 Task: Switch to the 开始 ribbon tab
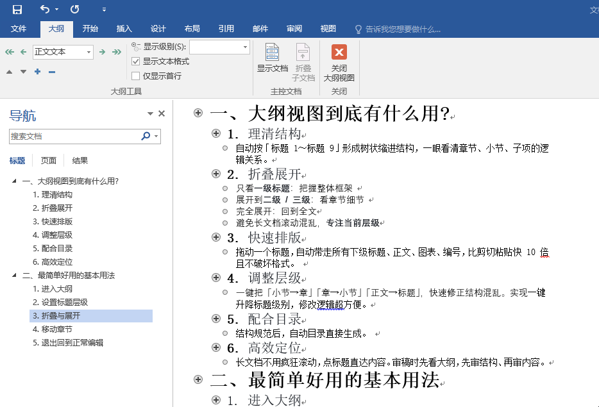90,28
